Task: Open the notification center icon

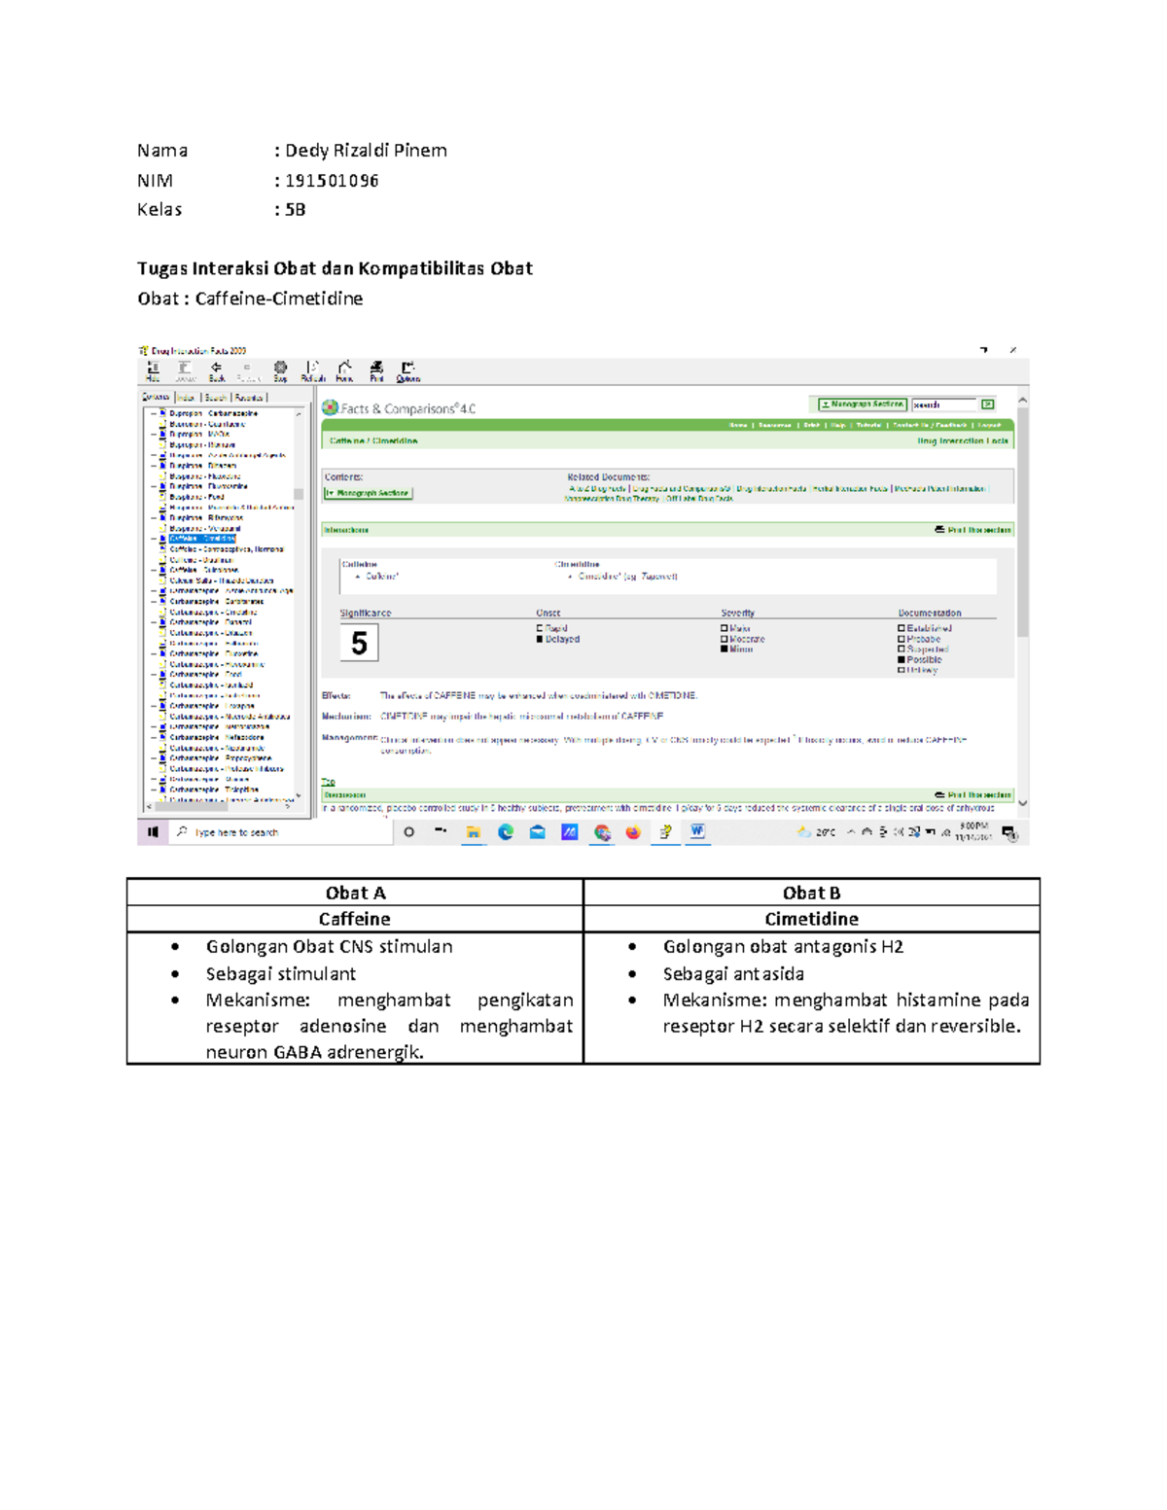Action: tap(1009, 833)
